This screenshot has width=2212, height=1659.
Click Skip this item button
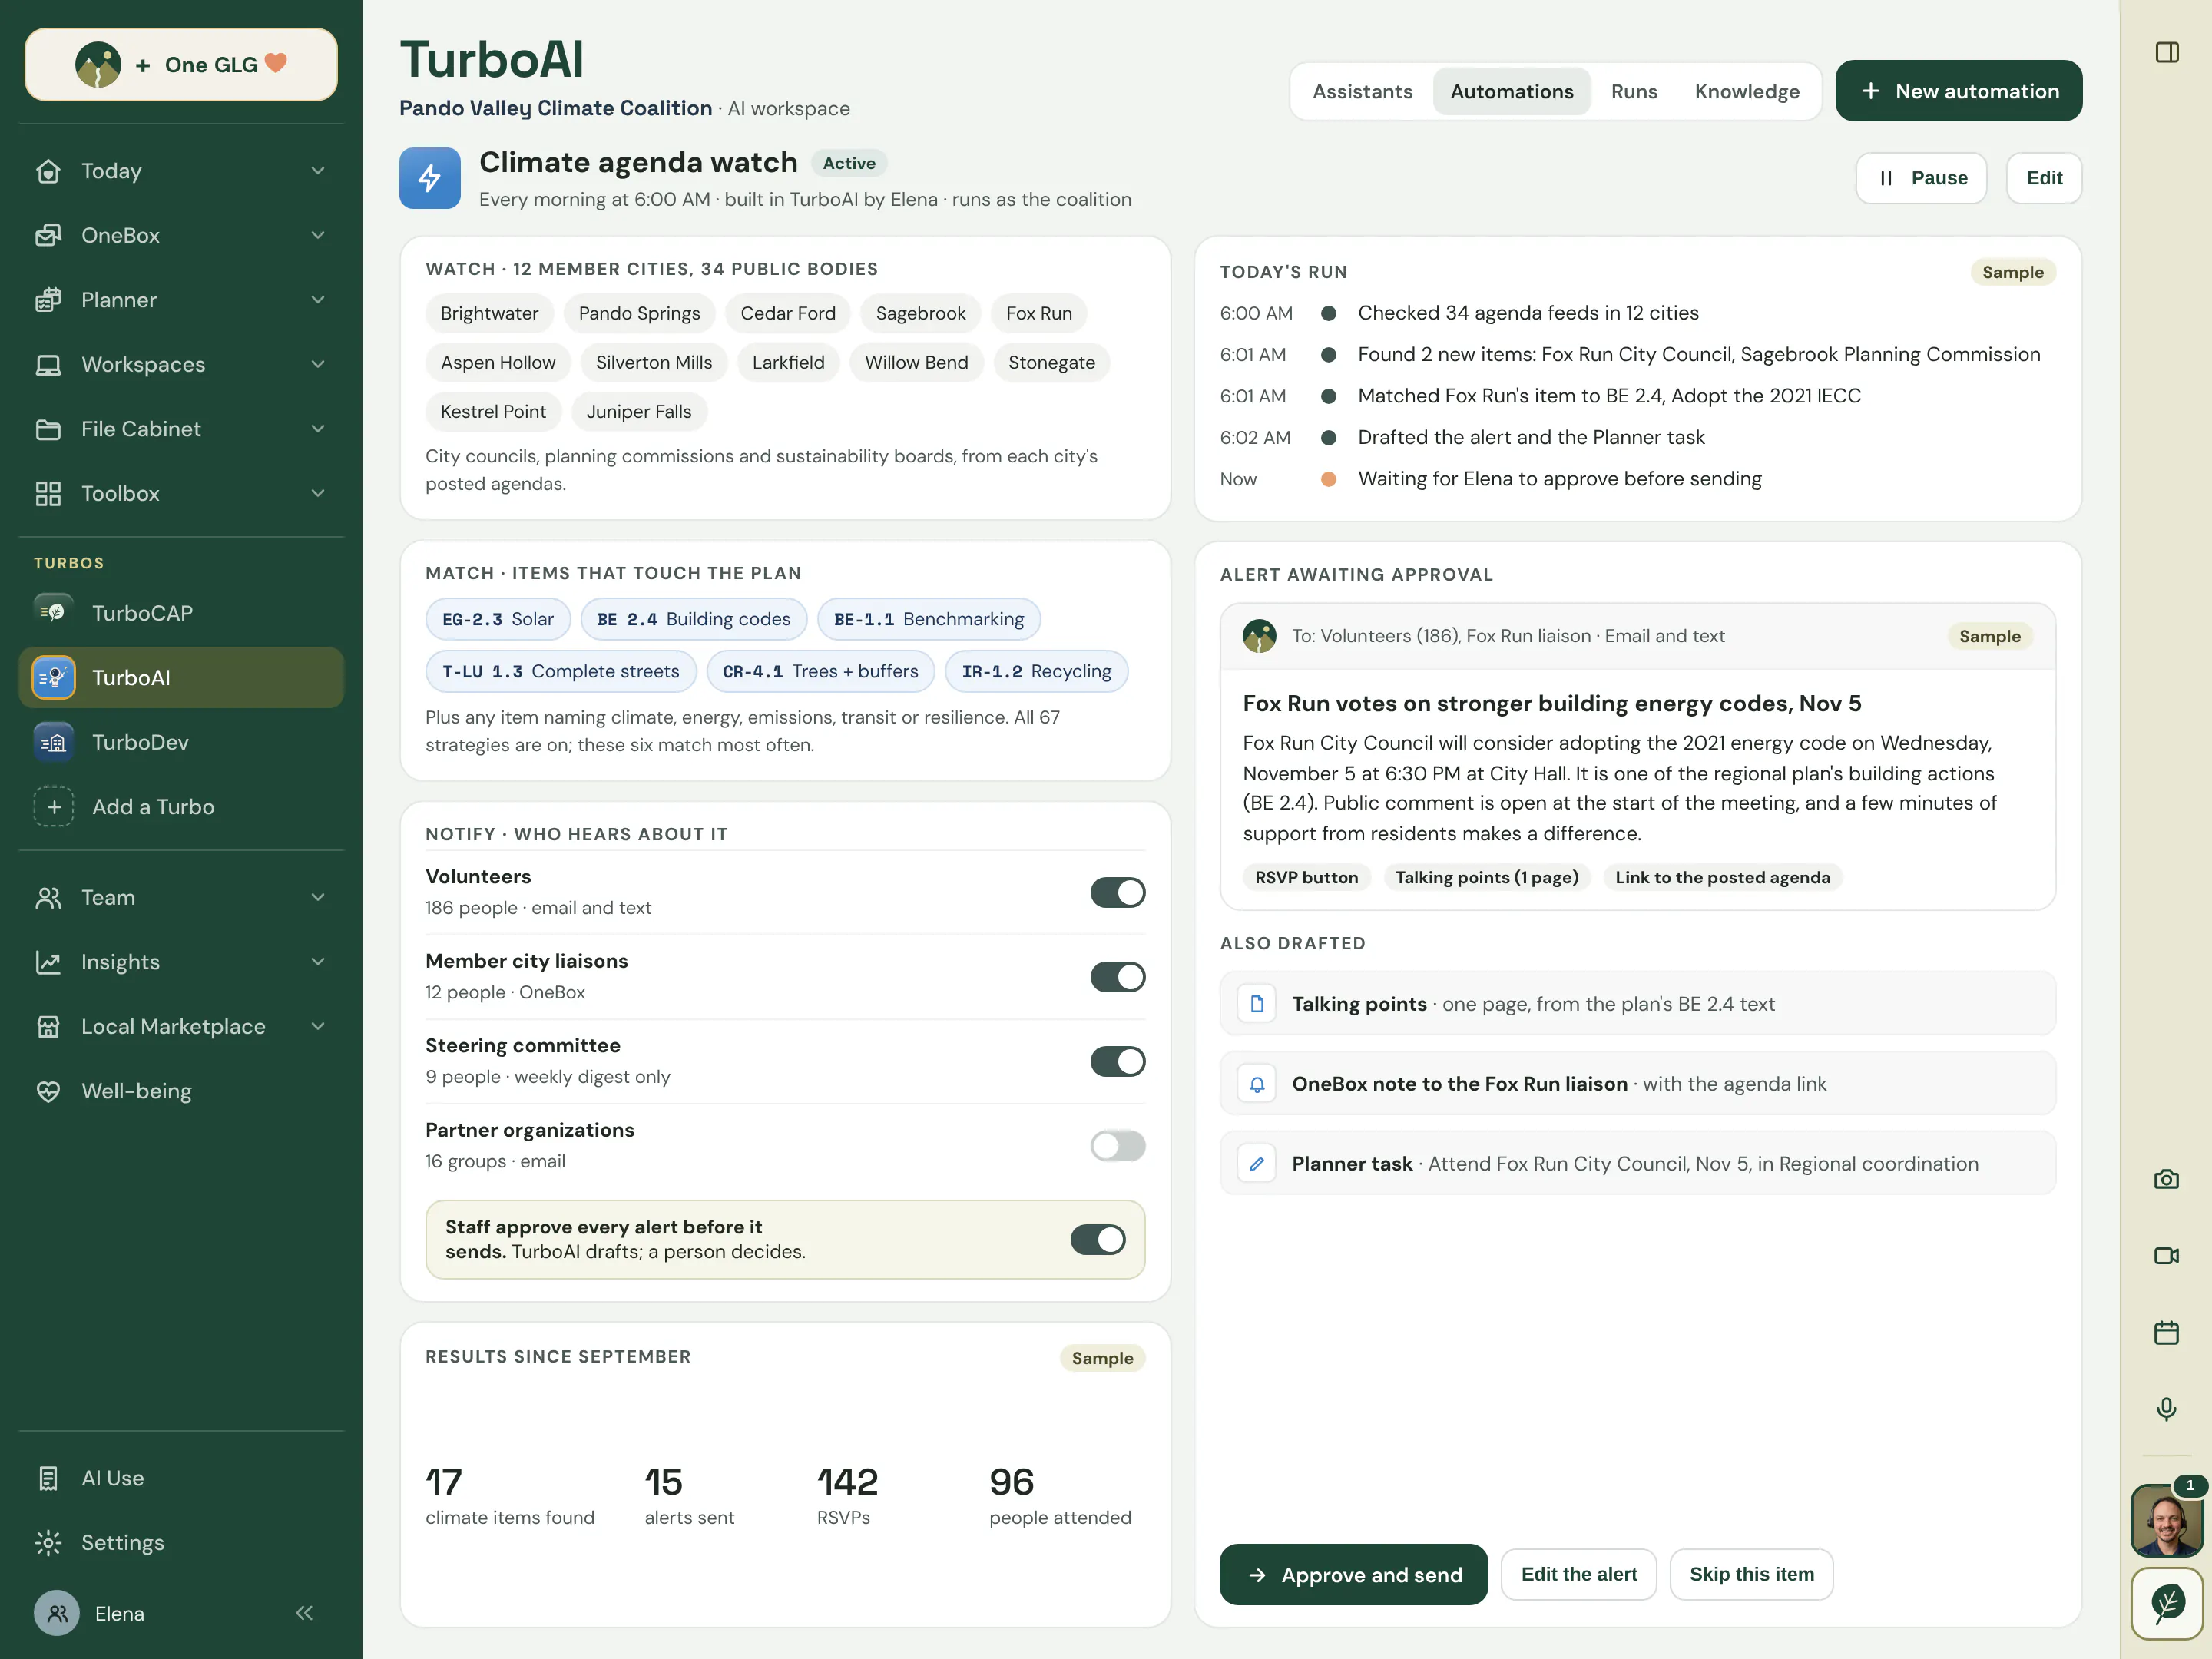[x=1751, y=1574]
